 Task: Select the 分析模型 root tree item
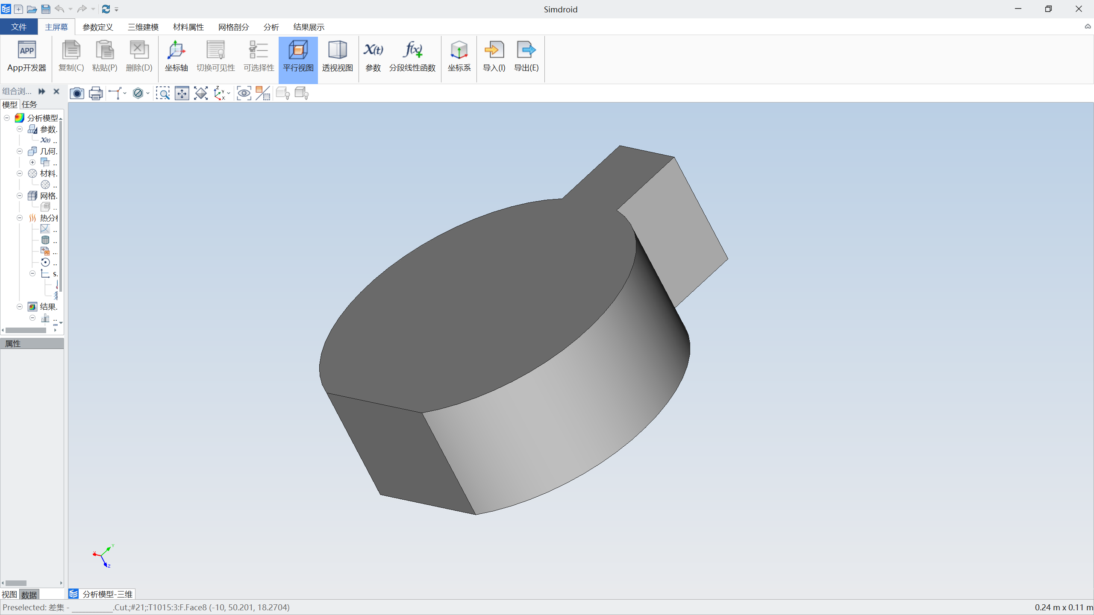37,118
